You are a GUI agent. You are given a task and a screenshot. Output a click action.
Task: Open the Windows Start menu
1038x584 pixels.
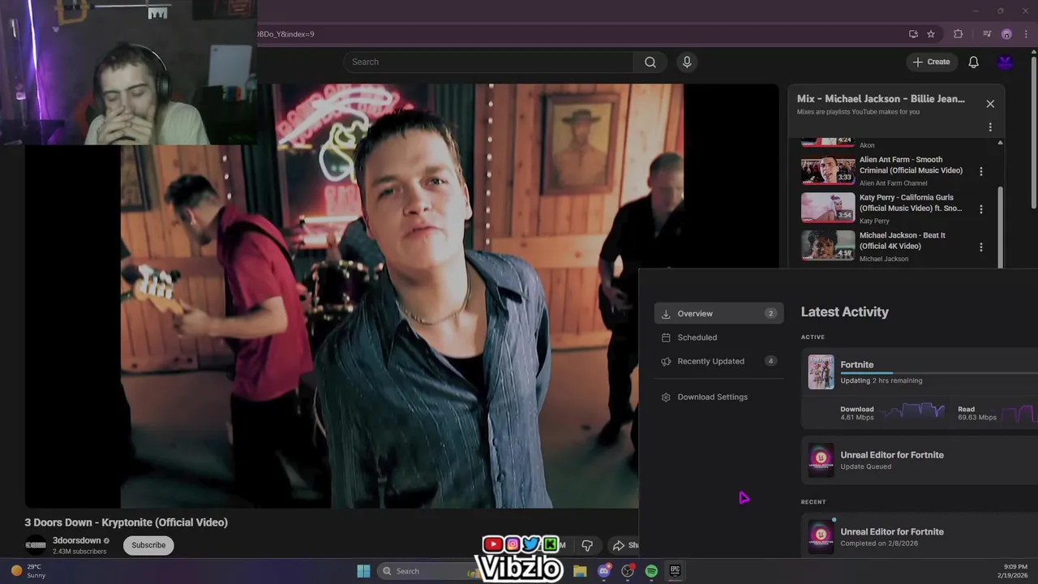click(x=363, y=571)
